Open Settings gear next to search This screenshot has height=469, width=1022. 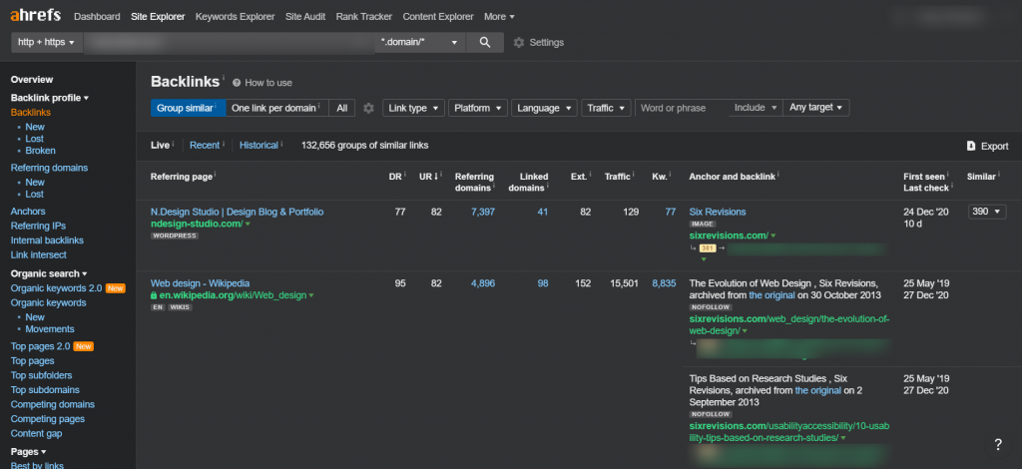519,42
